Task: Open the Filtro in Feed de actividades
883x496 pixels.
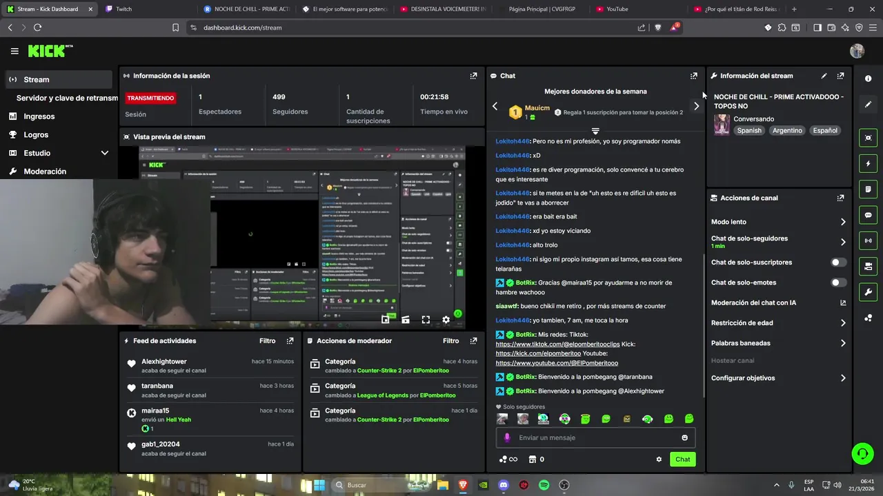Action: click(267, 341)
